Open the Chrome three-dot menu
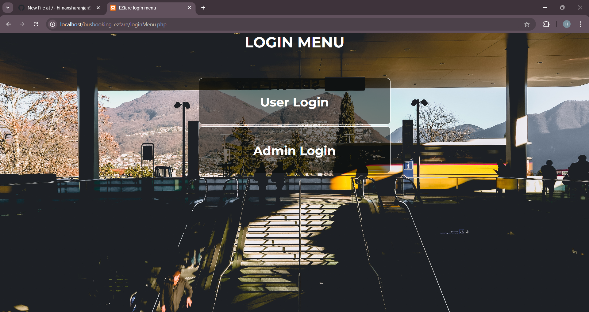This screenshot has height=312, width=589. [580, 24]
